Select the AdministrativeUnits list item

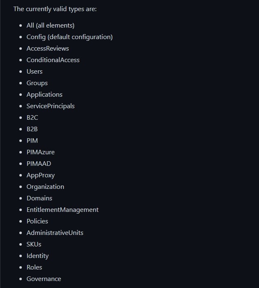55,233
